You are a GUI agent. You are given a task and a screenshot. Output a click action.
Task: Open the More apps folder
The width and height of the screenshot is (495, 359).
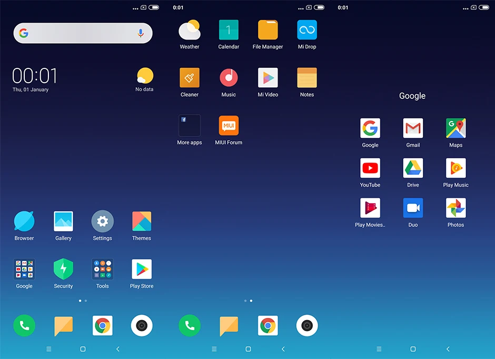(190, 126)
